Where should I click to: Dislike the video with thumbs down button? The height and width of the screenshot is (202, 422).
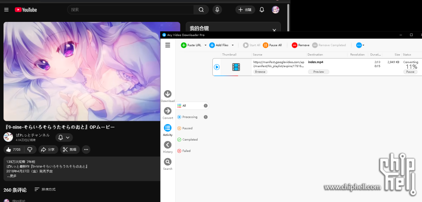(x=30, y=150)
